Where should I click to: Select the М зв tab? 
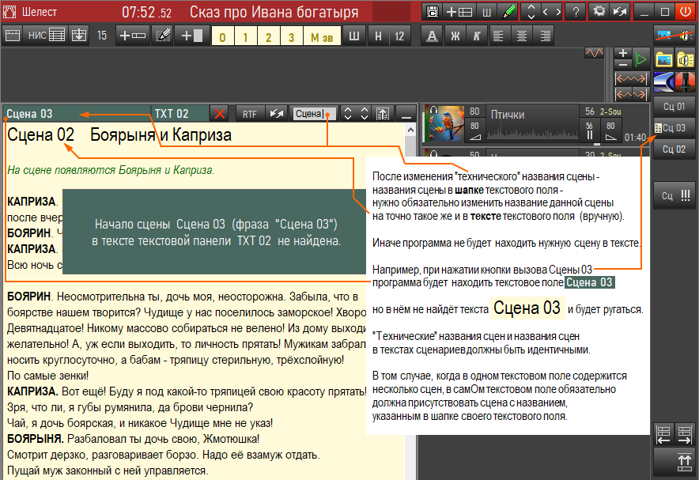tap(322, 36)
